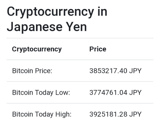Click the "Cryptocurrency in" heading line
The image size is (160, 123).
coord(57,12)
